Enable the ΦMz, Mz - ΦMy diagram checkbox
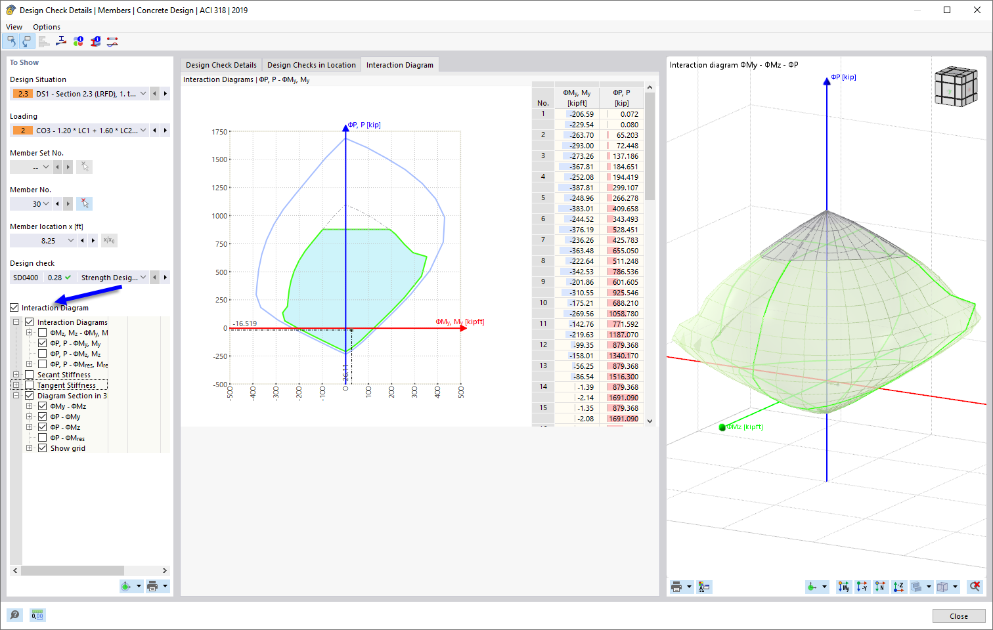 point(43,332)
